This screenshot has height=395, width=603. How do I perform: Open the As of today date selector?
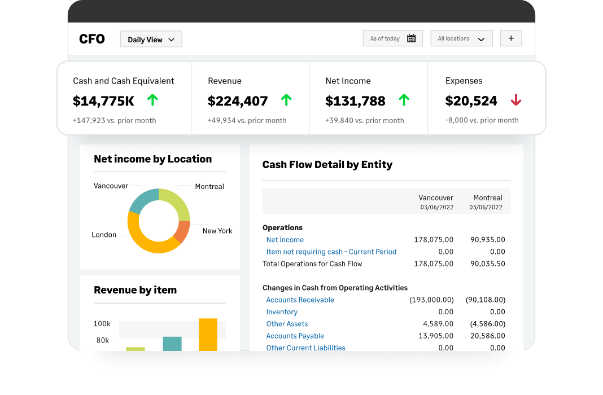coord(385,38)
